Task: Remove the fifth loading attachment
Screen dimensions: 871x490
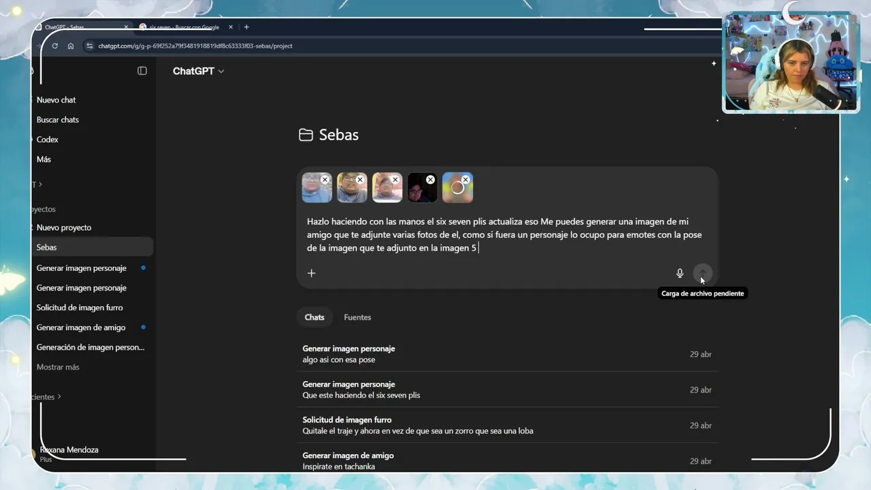Action: point(465,180)
